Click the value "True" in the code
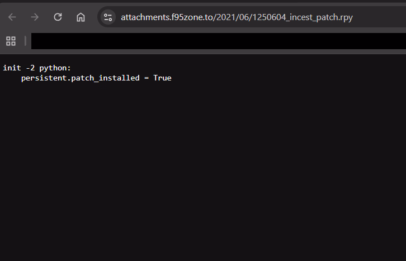Screen dimensions: 406x261 [162, 78]
